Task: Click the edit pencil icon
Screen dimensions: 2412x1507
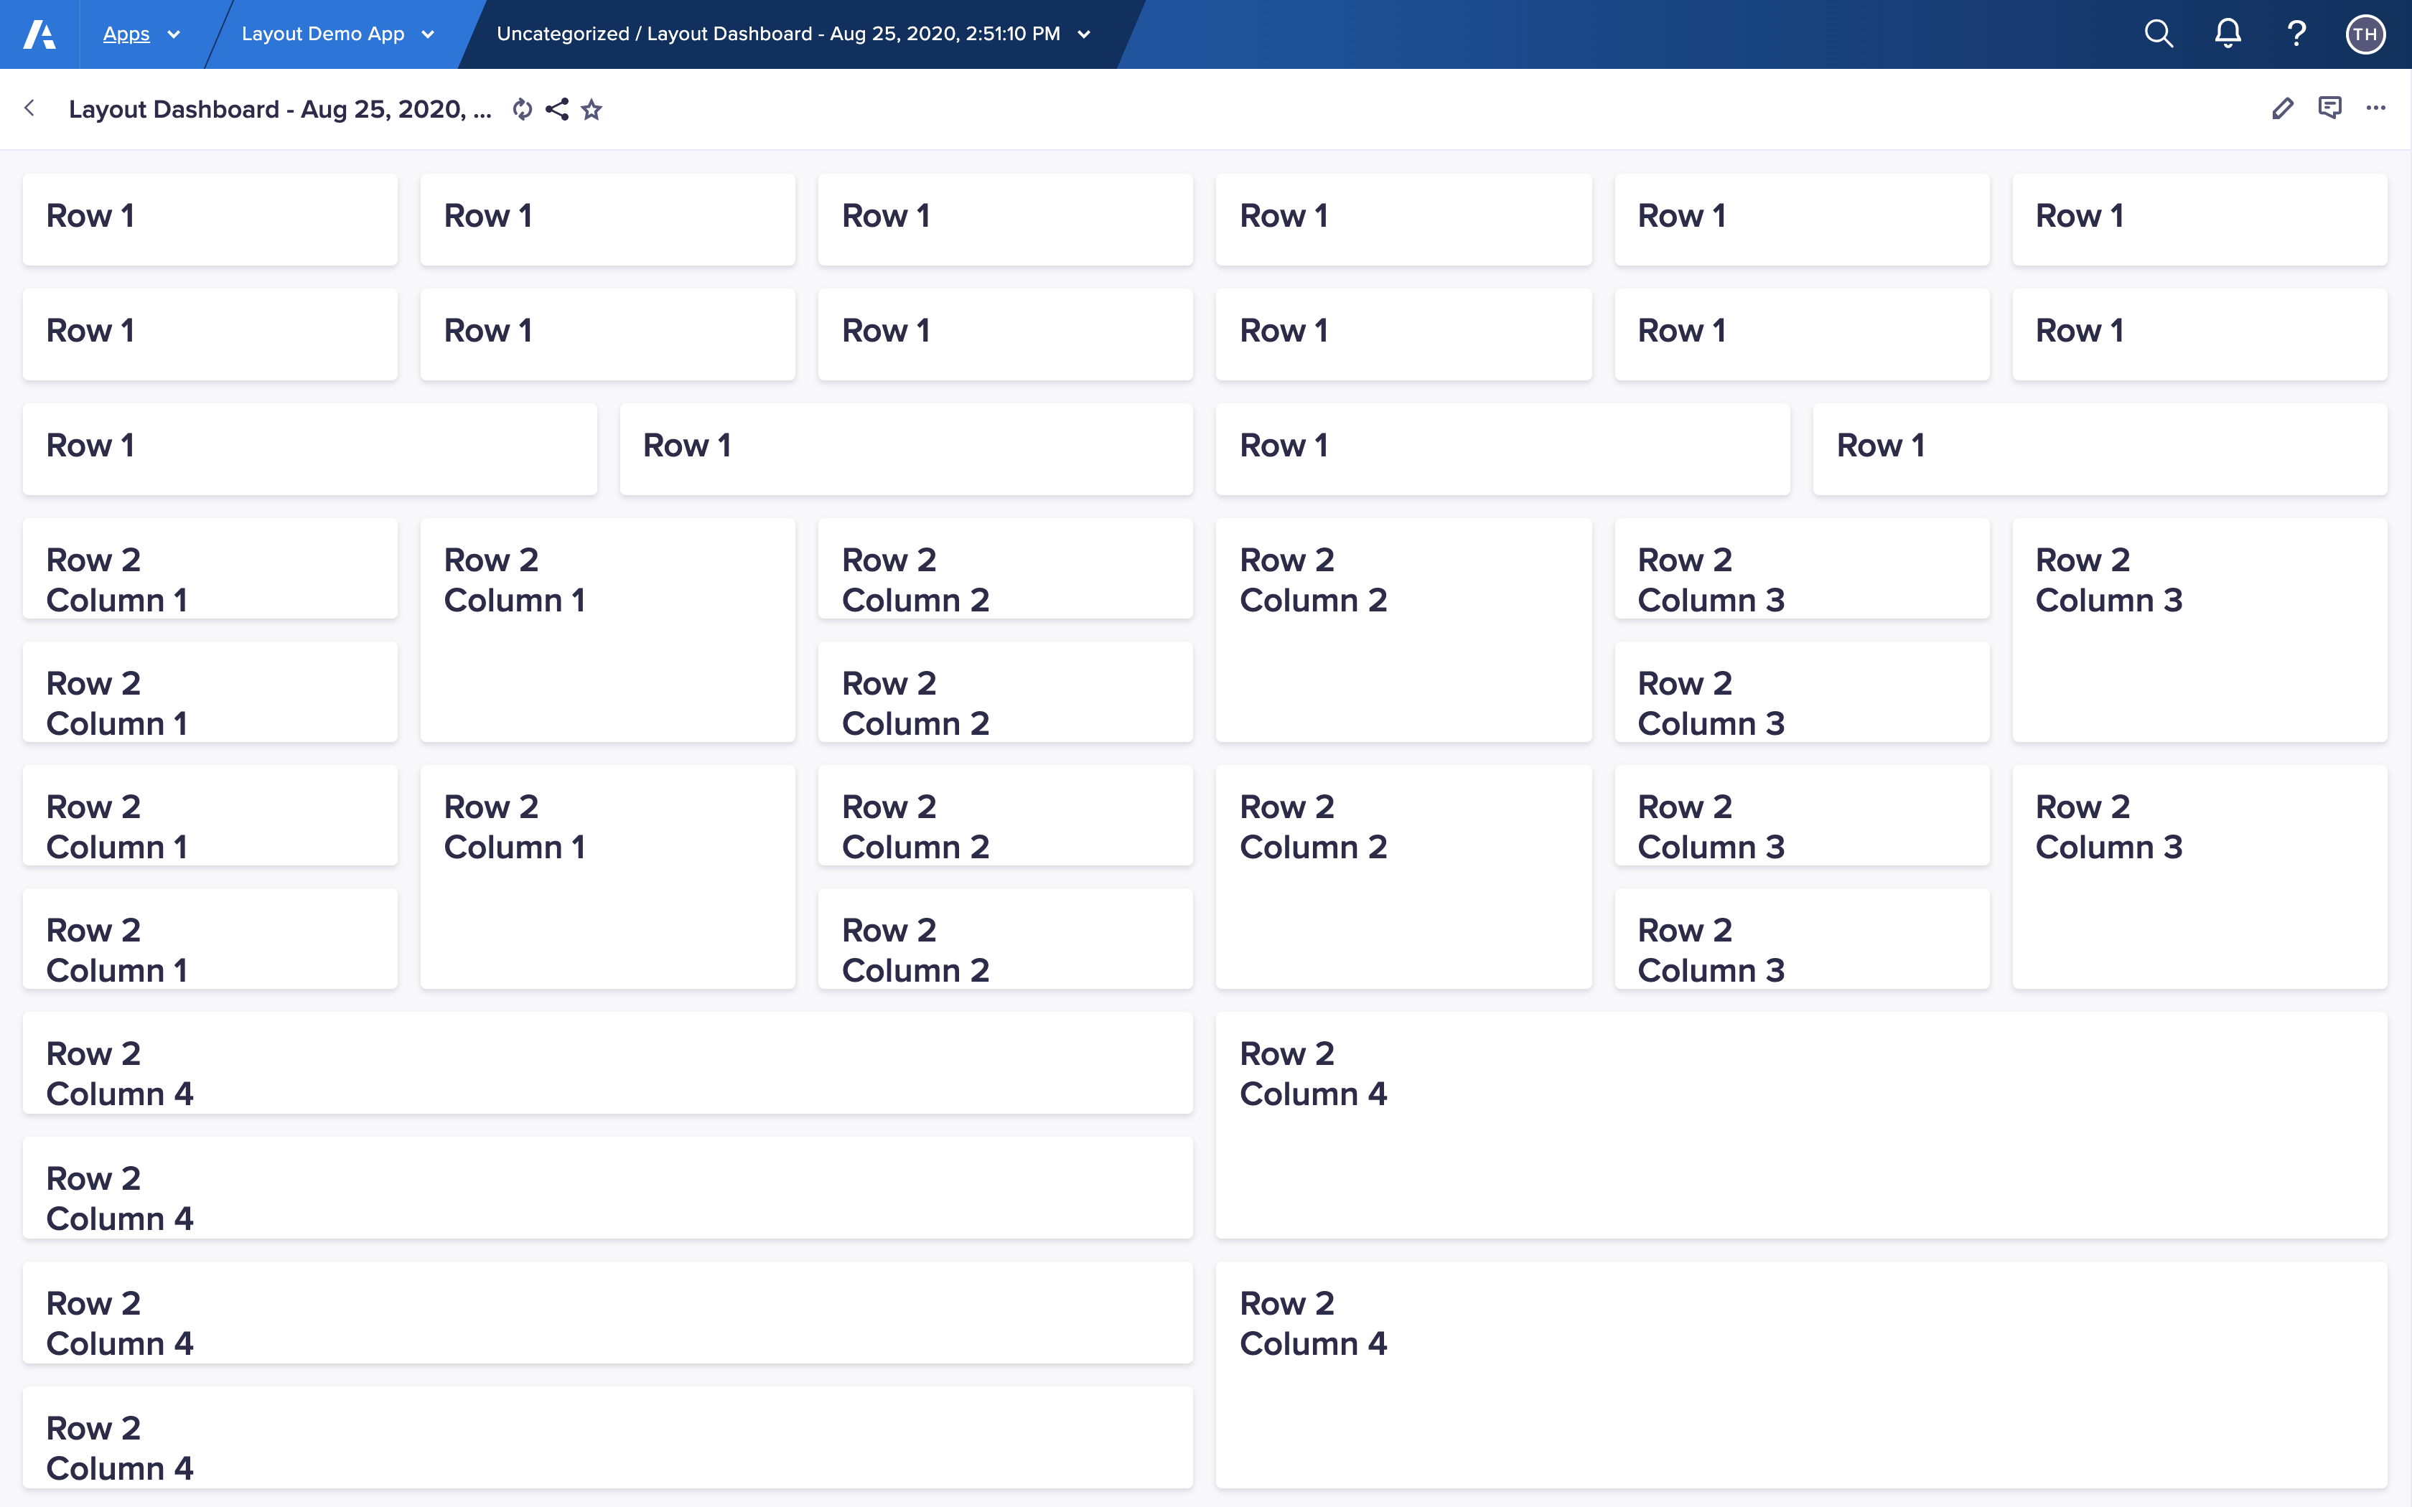Action: click(2282, 109)
